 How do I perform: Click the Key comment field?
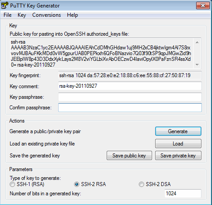pyautogui.click(x=130, y=86)
